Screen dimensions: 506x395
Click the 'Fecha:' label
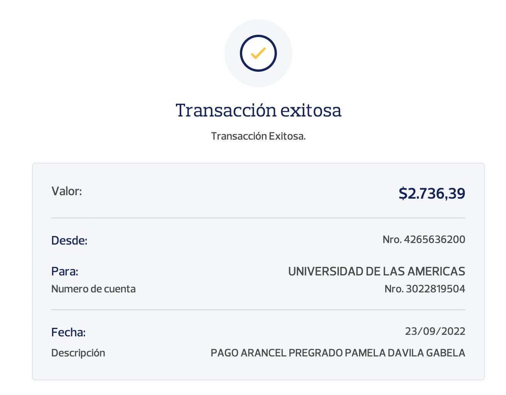pos(68,332)
